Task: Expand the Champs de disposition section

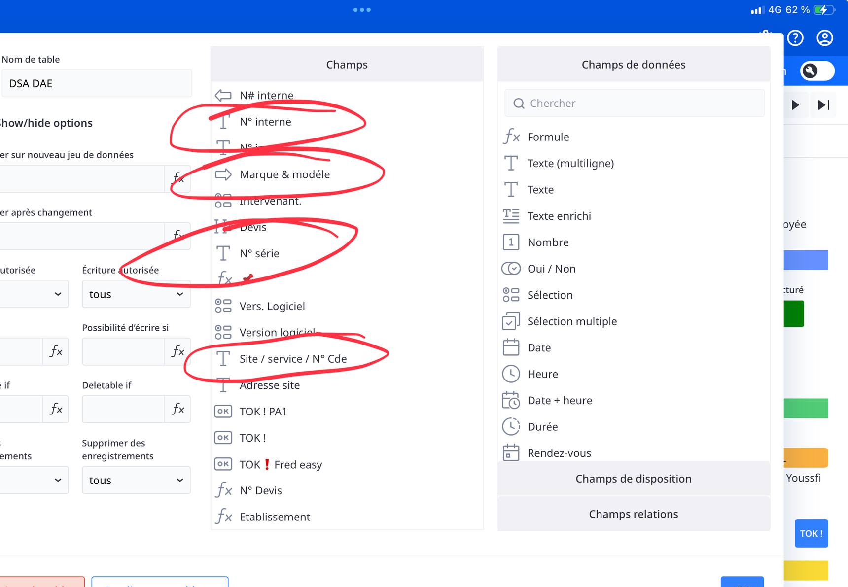Action: point(633,479)
